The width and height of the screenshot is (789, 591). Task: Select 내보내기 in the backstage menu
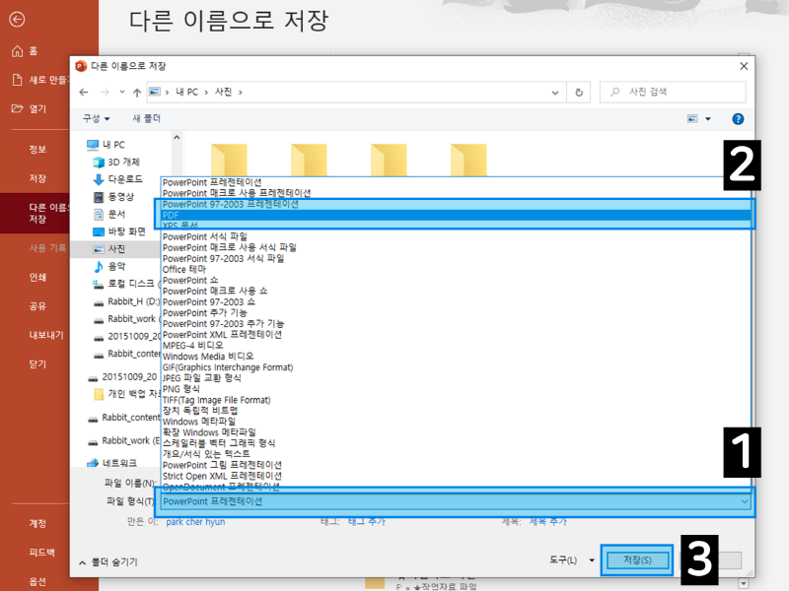(x=46, y=335)
